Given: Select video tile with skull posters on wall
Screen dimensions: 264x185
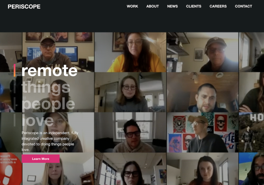Looking at the screenshot, I should 202,132.
